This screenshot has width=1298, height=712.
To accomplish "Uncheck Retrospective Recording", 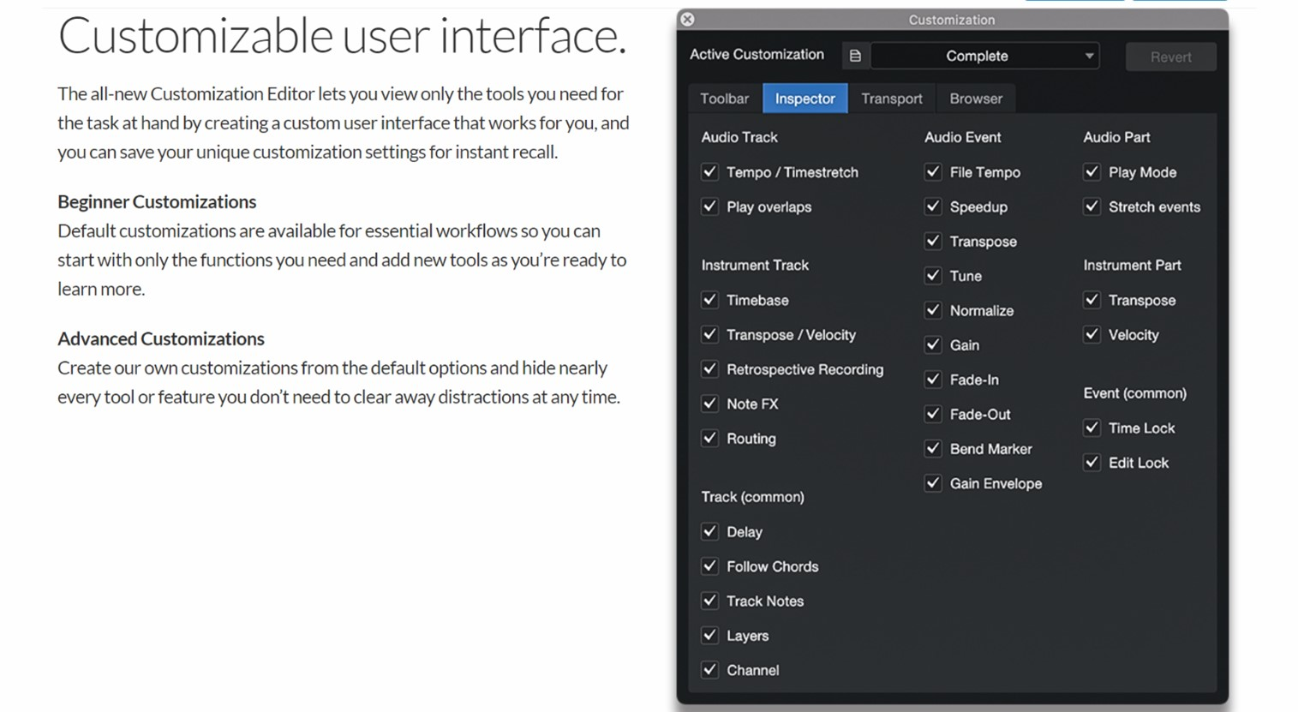I will click(x=709, y=368).
